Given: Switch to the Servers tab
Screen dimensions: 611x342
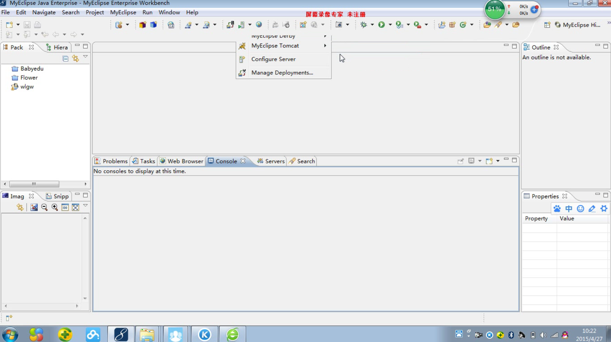Looking at the screenshot, I should (x=271, y=161).
